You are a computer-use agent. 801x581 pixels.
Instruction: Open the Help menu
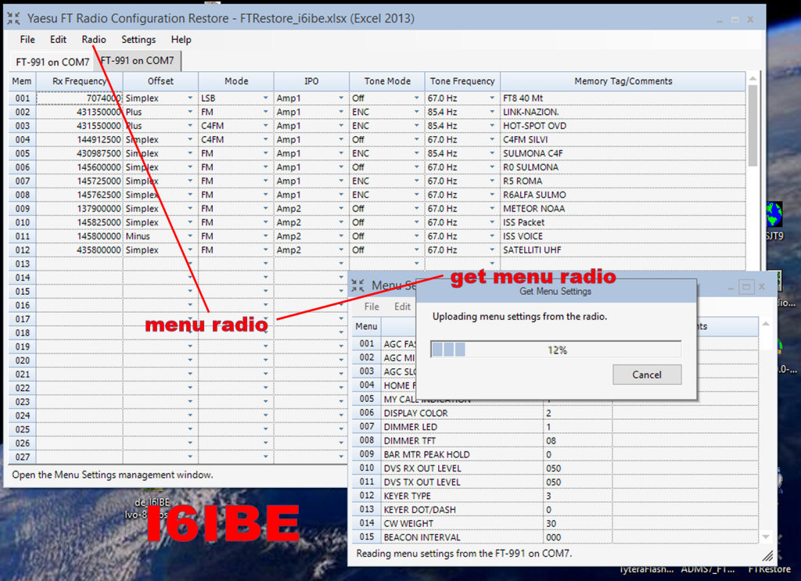point(181,39)
